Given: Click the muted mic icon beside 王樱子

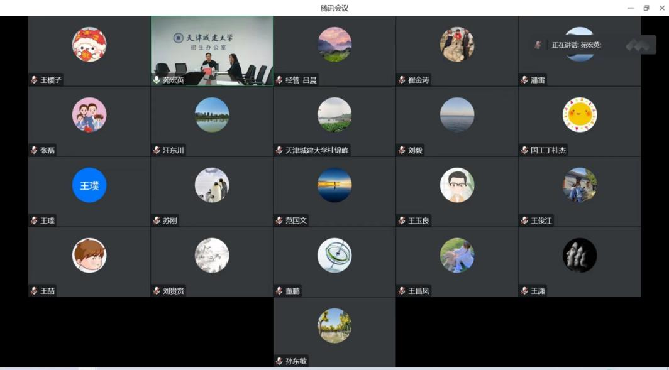Looking at the screenshot, I should 34,80.
